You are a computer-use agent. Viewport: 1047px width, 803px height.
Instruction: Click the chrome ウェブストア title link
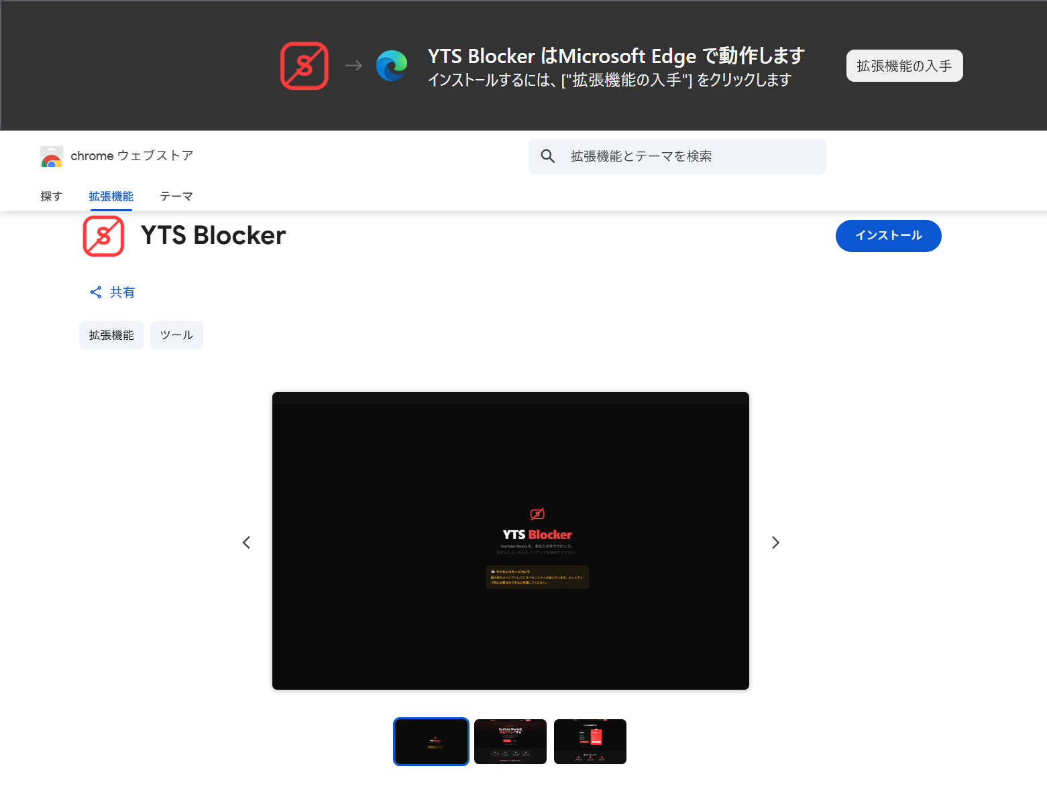click(x=132, y=156)
